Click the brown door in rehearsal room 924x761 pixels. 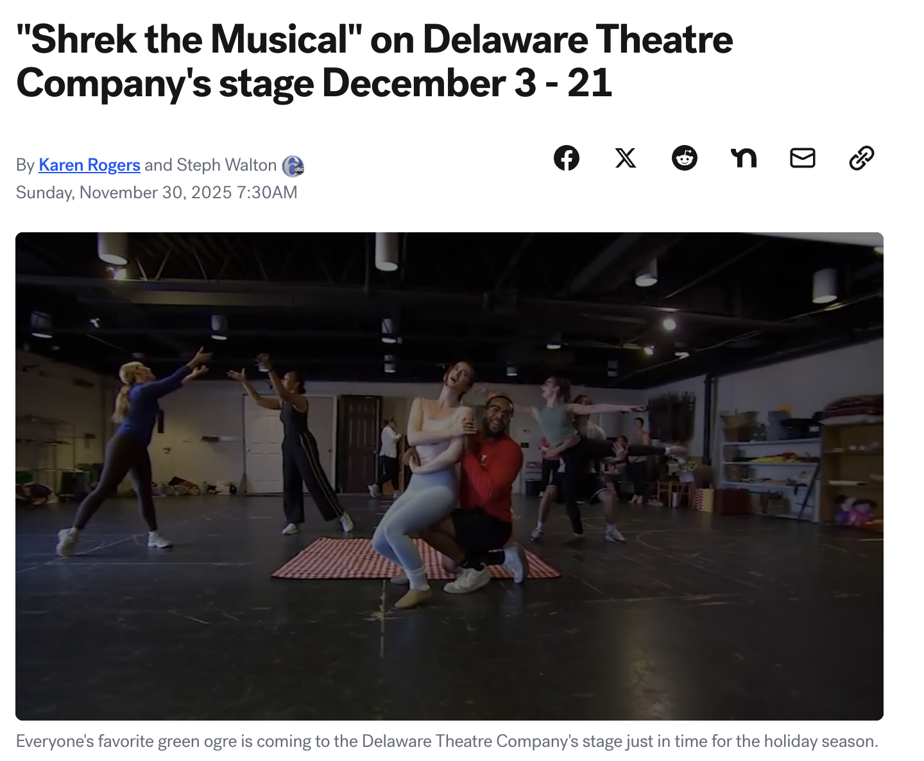point(358,444)
